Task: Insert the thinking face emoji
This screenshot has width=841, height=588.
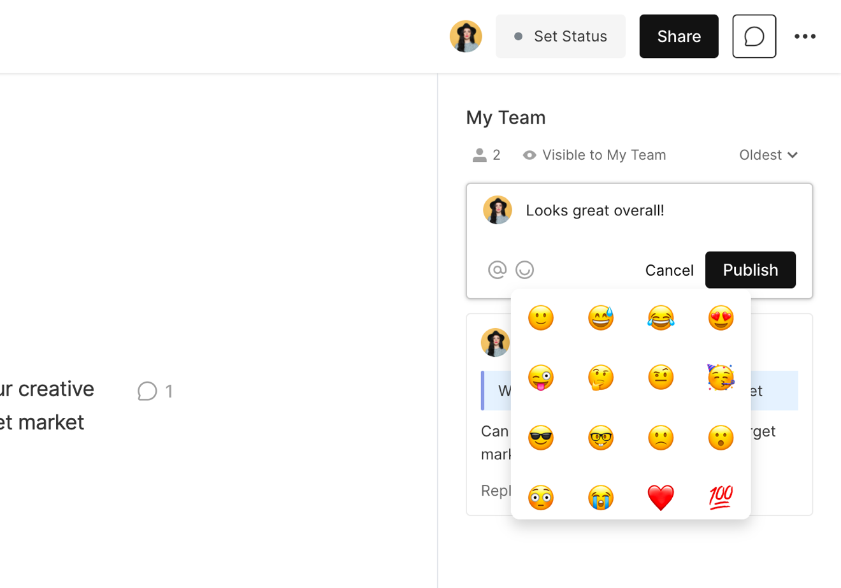Action: coord(601,378)
